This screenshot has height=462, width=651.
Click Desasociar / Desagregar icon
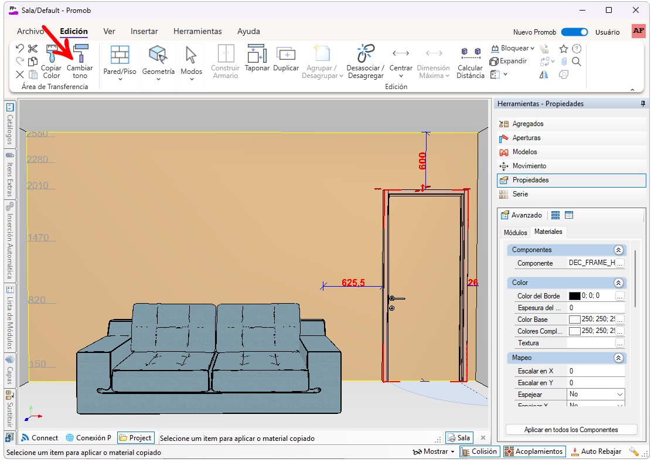365,61
